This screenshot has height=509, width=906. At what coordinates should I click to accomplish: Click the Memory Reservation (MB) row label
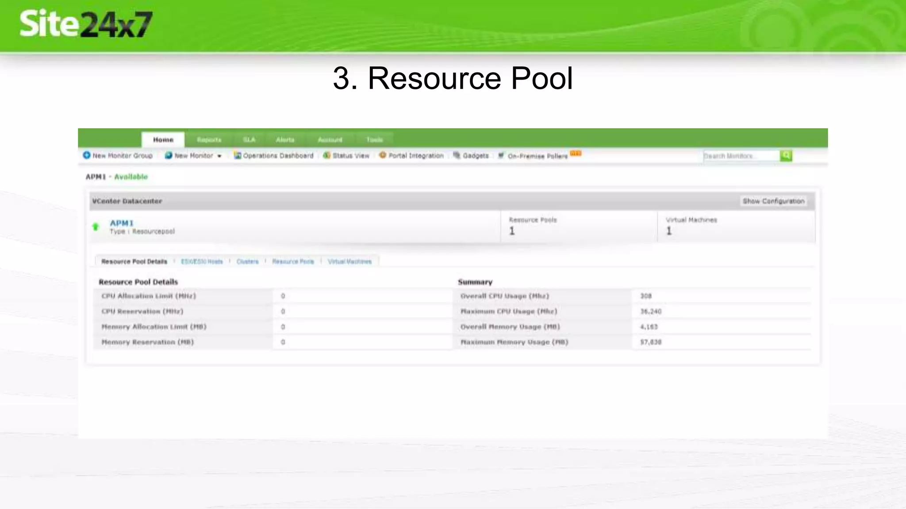(148, 342)
